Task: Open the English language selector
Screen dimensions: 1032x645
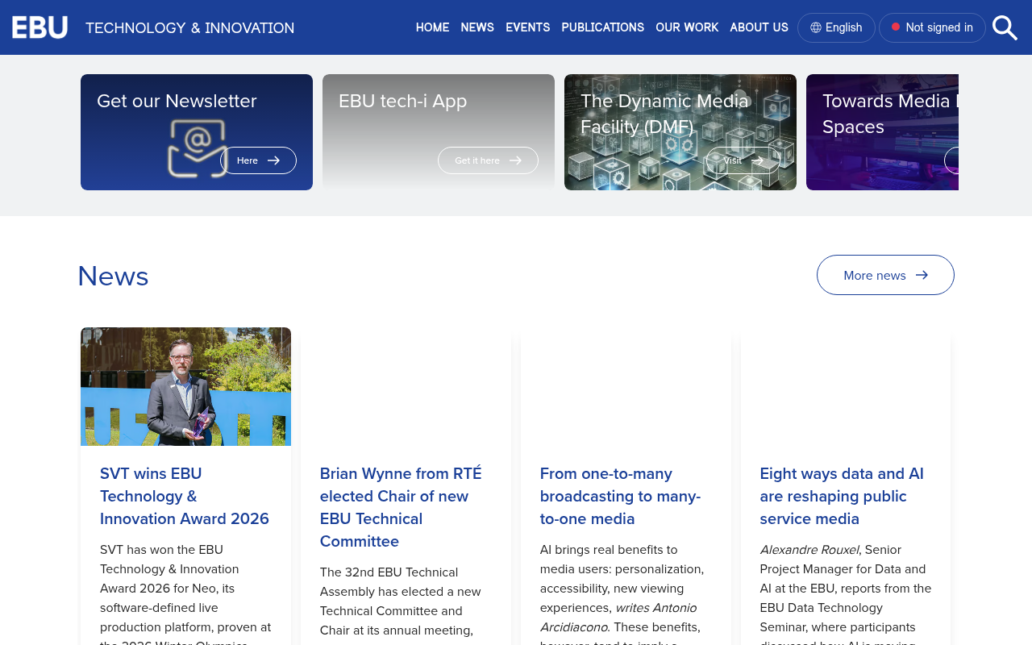Action: tap(836, 27)
